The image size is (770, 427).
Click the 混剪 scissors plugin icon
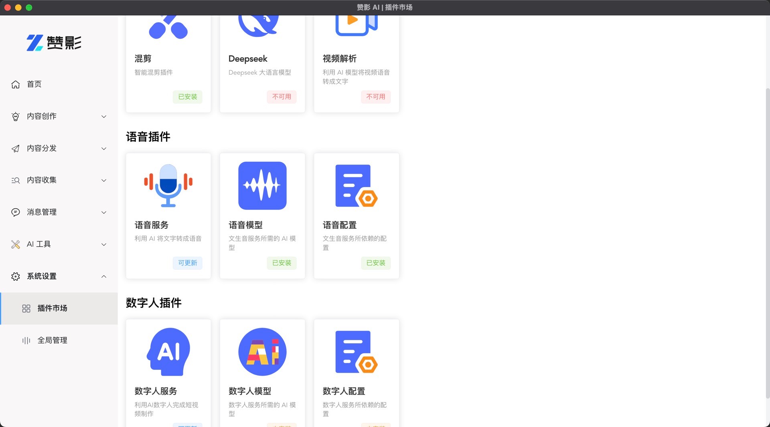click(168, 27)
